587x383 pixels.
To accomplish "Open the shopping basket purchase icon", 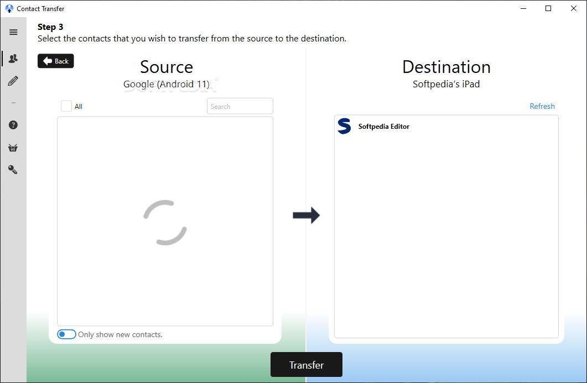I will click(13, 148).
